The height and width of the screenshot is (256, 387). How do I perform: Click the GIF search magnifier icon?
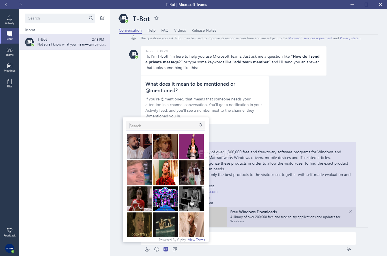(201, 125)
